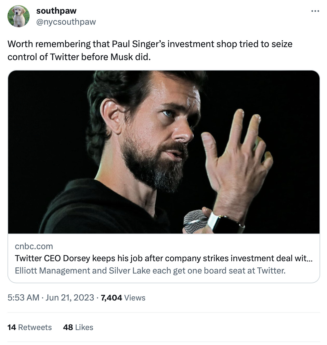This screenshot has height=345, width=327.
Task: Click the microphone in the article photo
Action: tap(195, 222)
